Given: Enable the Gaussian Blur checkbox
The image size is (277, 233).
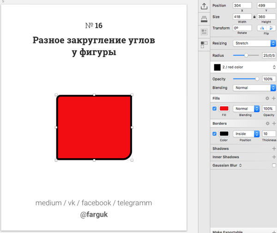Looking at the screenshot, I should 274,165.
